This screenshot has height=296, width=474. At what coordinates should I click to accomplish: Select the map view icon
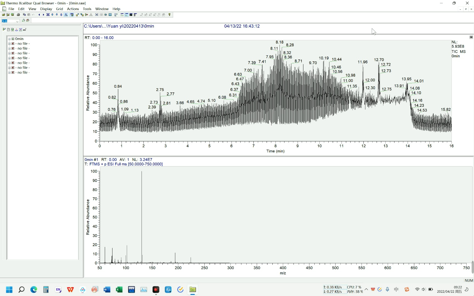[x=131, y=15]
